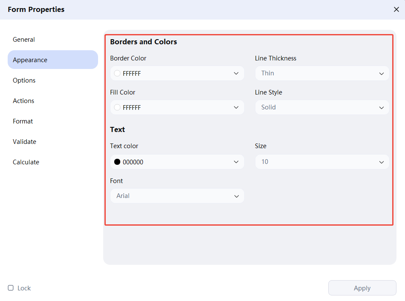
Task: Expand the Border Color dropdown arrow
Action: point(236,73)
